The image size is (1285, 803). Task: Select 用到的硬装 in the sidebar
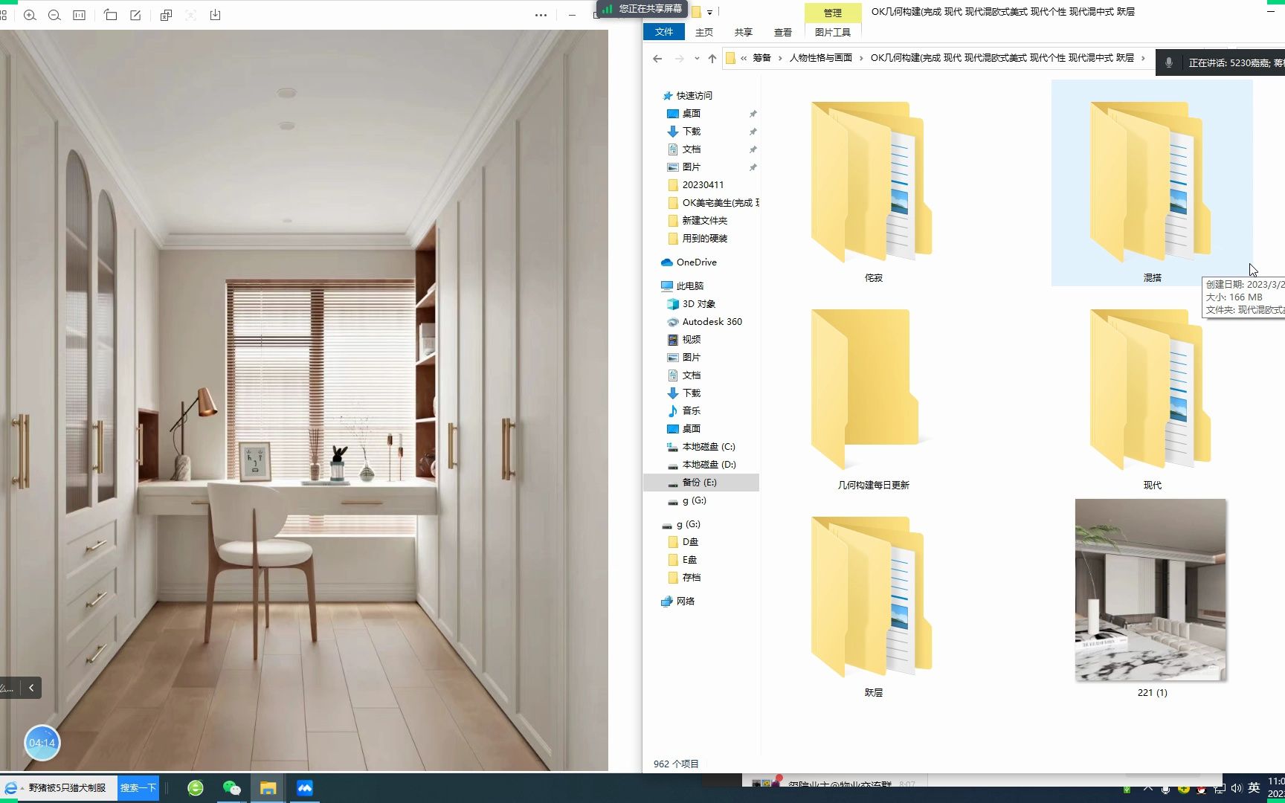704,239
